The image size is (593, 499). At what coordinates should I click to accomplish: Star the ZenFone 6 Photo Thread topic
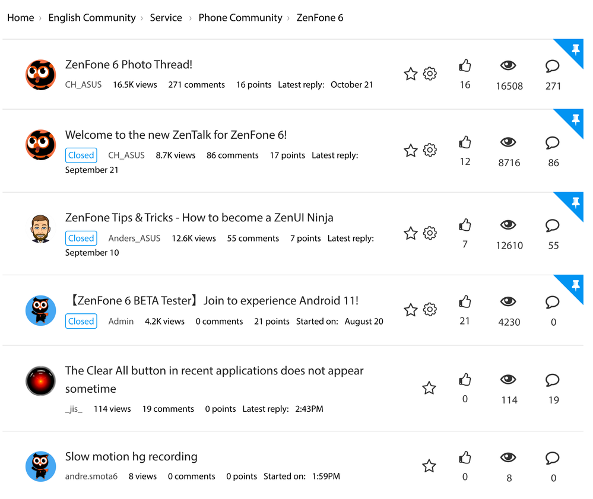tap(410, 74)
